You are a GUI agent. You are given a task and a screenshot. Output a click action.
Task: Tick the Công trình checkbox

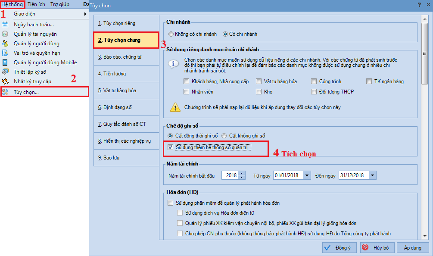[x=314, y=81]
